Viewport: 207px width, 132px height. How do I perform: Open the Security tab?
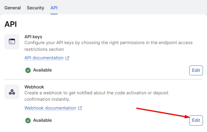pyautogui.click(x=35, y=8)
